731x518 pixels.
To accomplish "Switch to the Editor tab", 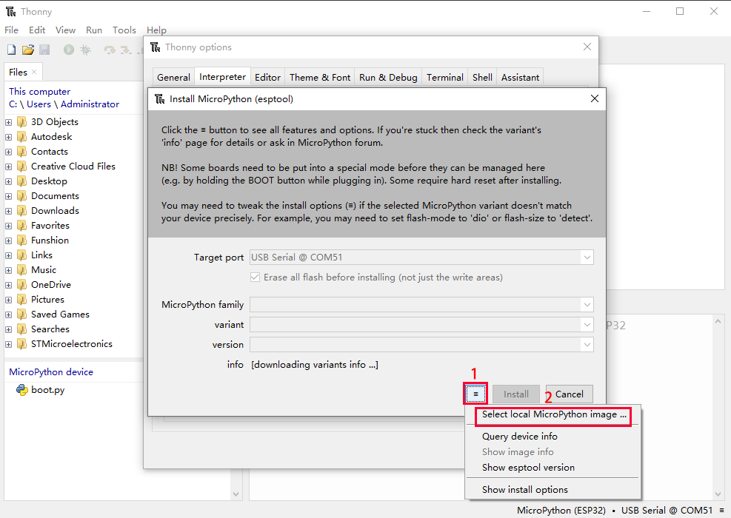I will click(x=267, y=77).
